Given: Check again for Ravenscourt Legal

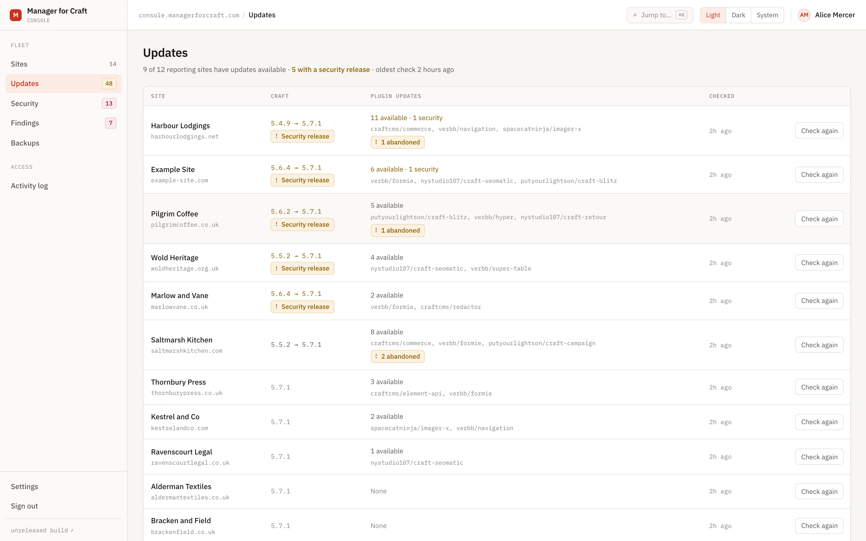Looking at the screenshot, I should tap(819, 457).
